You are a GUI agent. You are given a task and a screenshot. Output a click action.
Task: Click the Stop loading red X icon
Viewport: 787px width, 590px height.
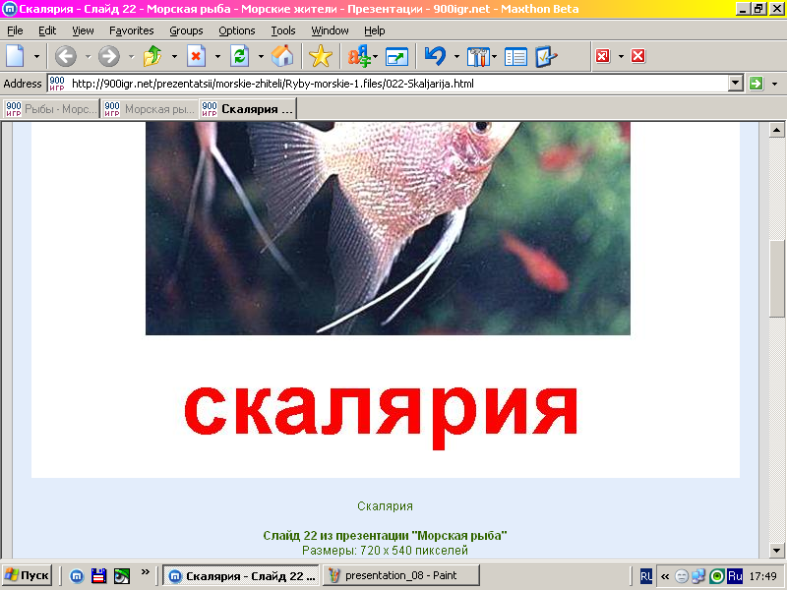click(x=196, y=56)
